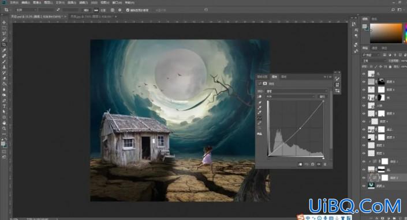Click the Auto button in Curves panel
Viewport: 407px width, 220px height.
click(x=322, y=97)
